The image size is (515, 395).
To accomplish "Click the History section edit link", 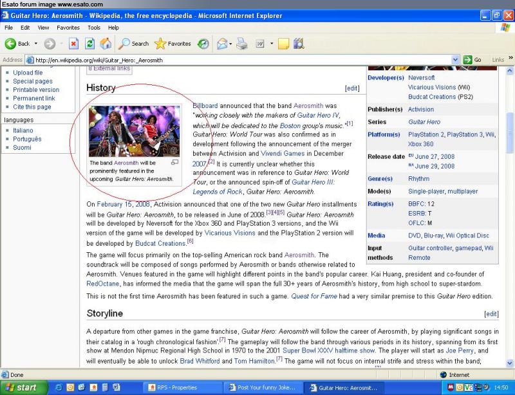I will point(352,88).
